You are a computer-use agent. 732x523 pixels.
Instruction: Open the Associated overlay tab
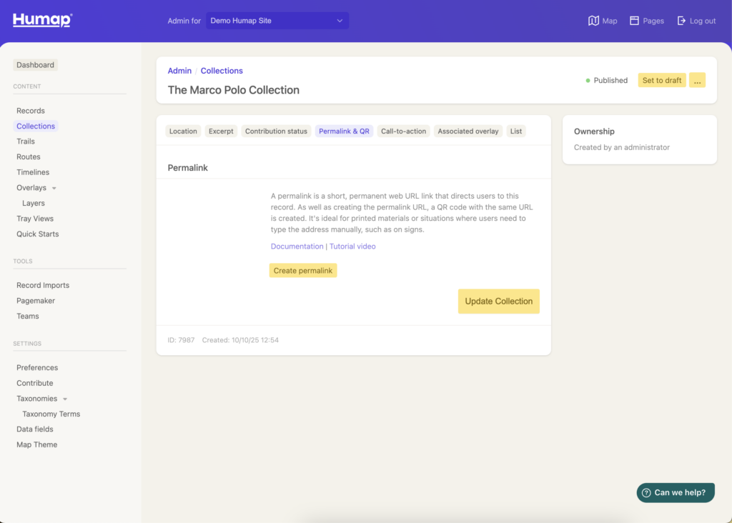468,131
